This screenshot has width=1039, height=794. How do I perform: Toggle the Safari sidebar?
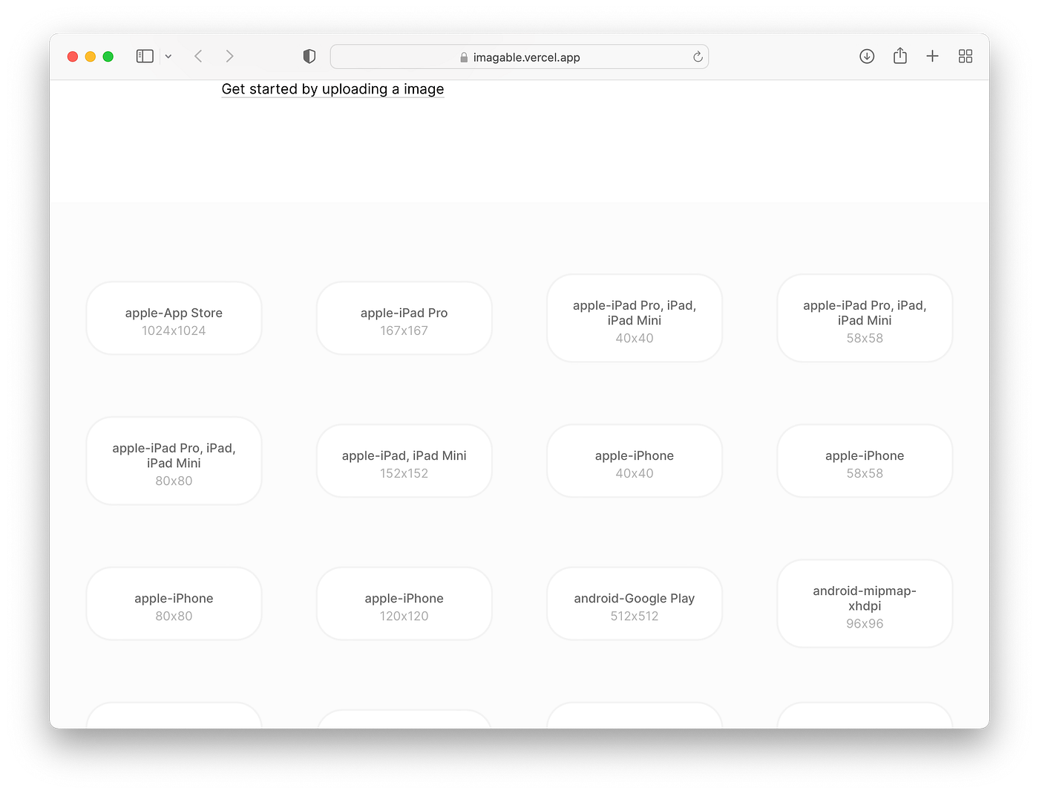(x=145, y=56)
